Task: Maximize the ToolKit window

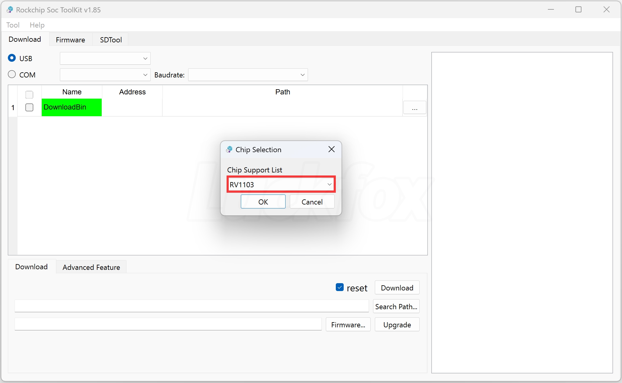Action: [578, 10]
